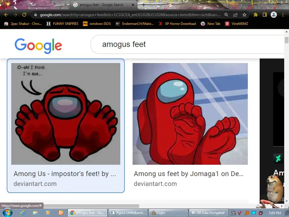
Task: Open Windows Media Player from the taskbar
Action: (48, 213)
